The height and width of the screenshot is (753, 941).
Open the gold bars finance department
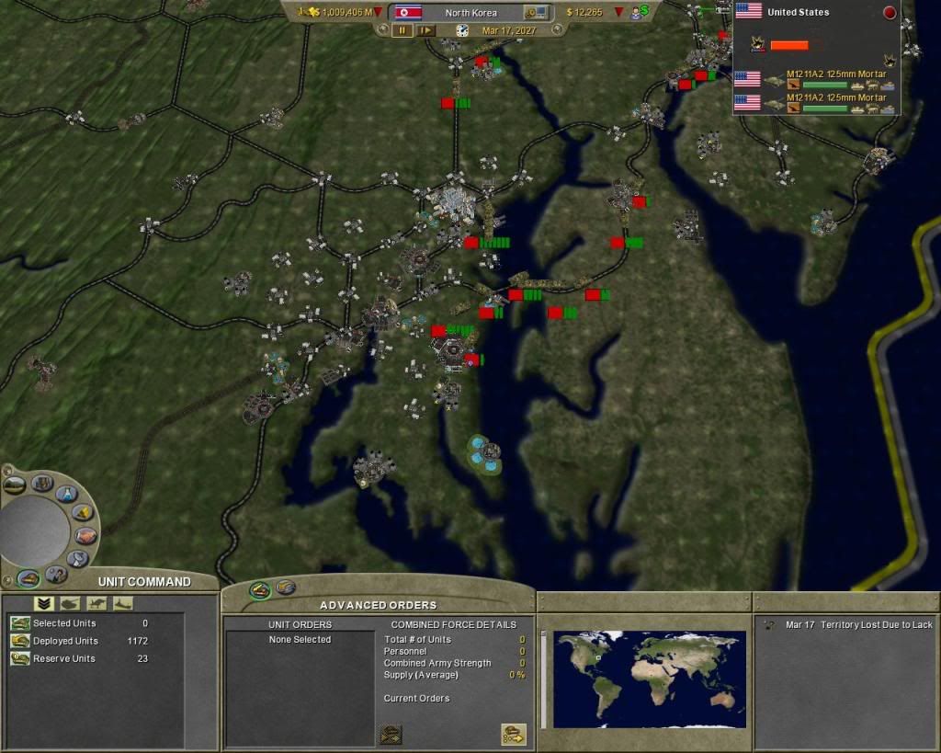click(x=82, y=513)
